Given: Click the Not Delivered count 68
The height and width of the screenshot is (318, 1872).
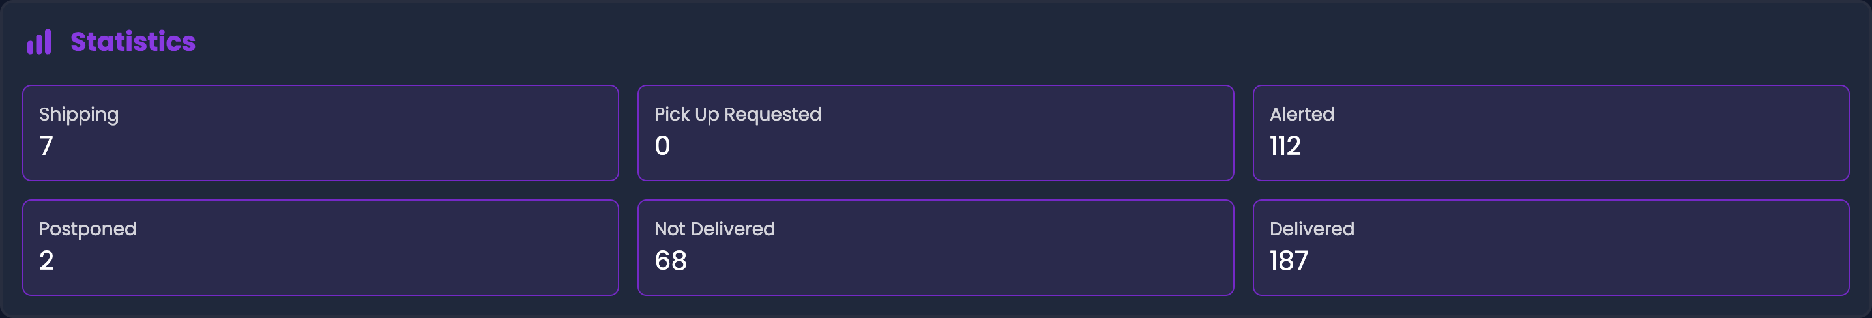Looking at the screenshot, I should [x=670, y=261].
